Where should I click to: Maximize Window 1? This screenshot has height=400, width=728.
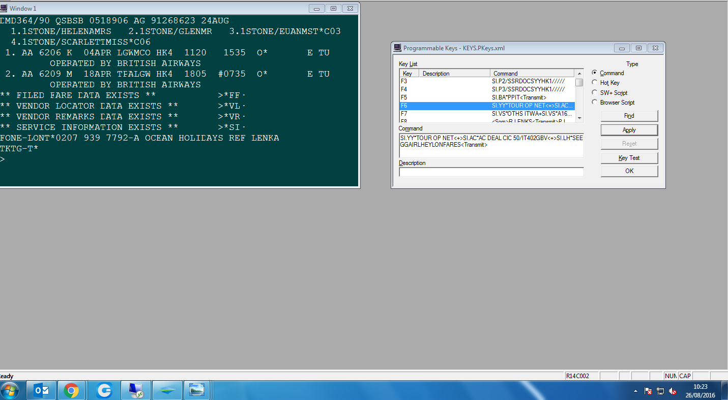[x=334, y=9]
